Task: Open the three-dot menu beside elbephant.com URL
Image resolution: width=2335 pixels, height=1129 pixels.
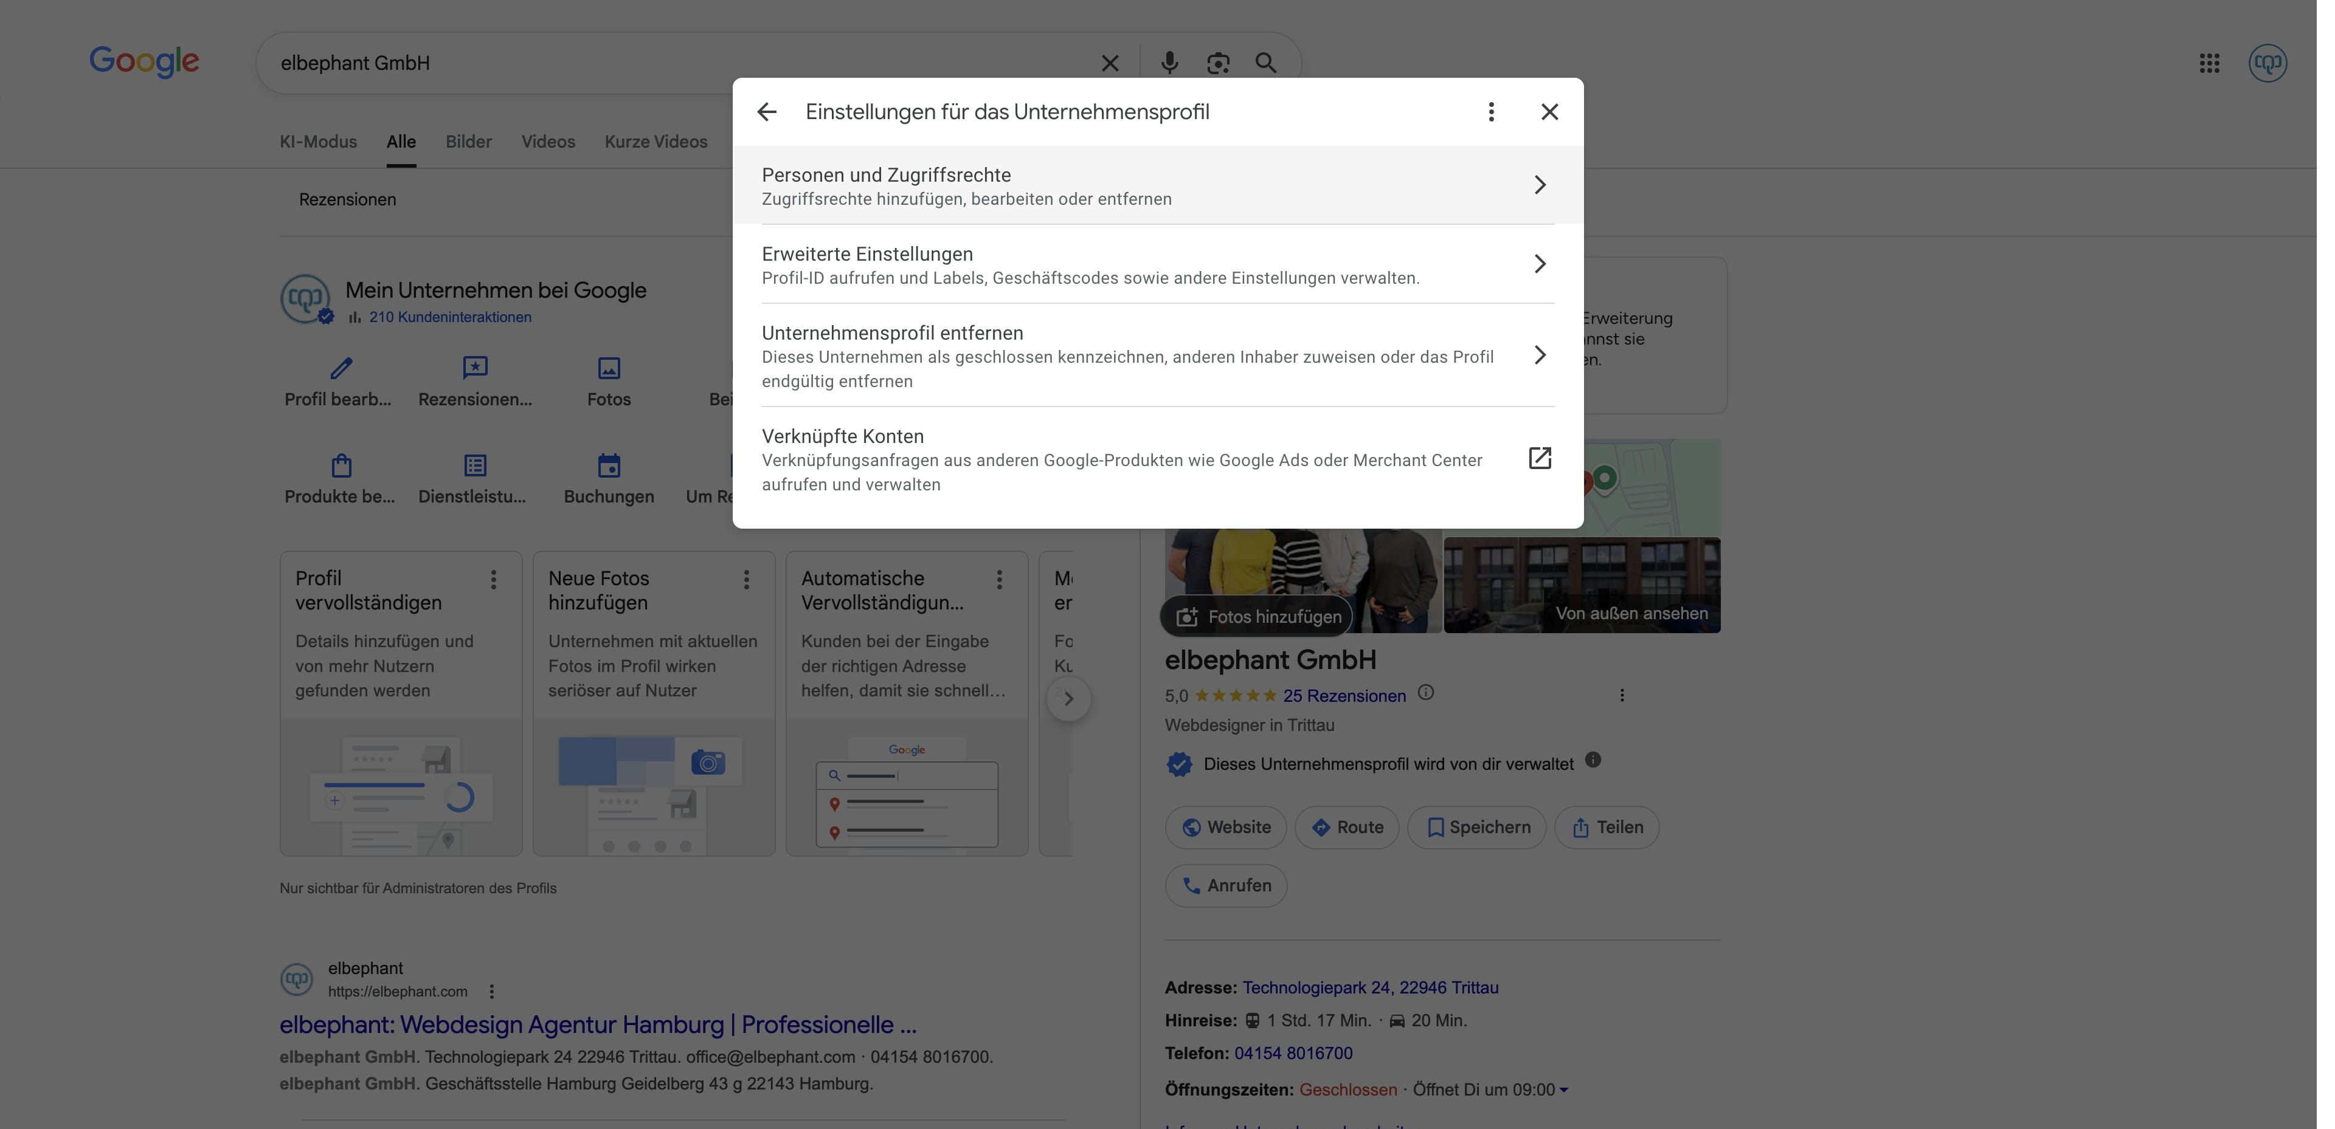Action: [491, 991]
